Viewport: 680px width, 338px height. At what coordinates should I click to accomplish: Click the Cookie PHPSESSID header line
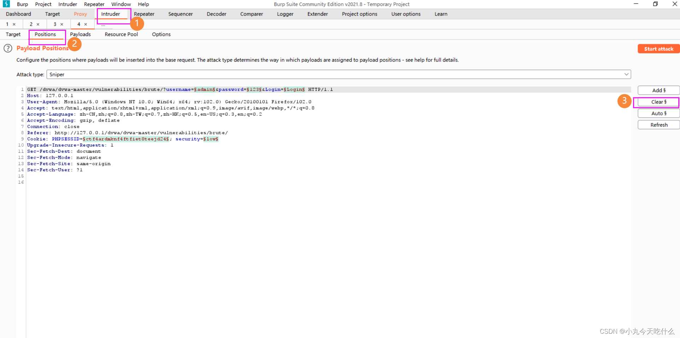tap(123, 139)
